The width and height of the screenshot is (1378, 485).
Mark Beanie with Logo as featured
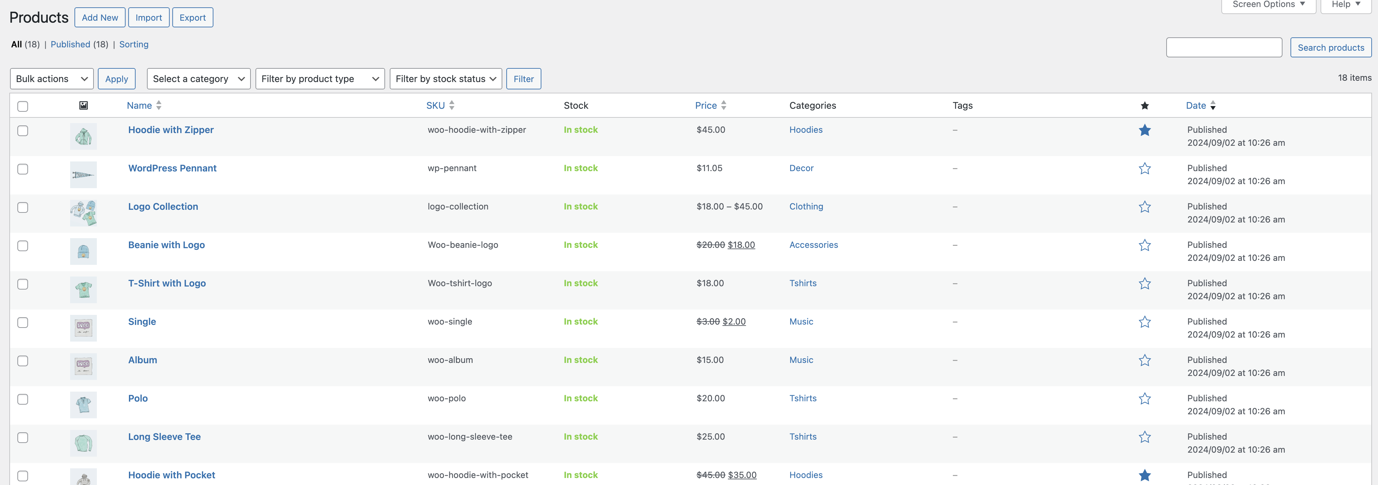coord(1144,246)
